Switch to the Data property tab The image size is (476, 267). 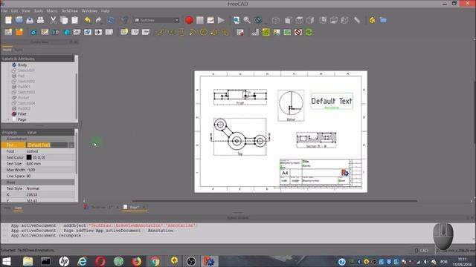pyautogui.click(x=18, y=208)
